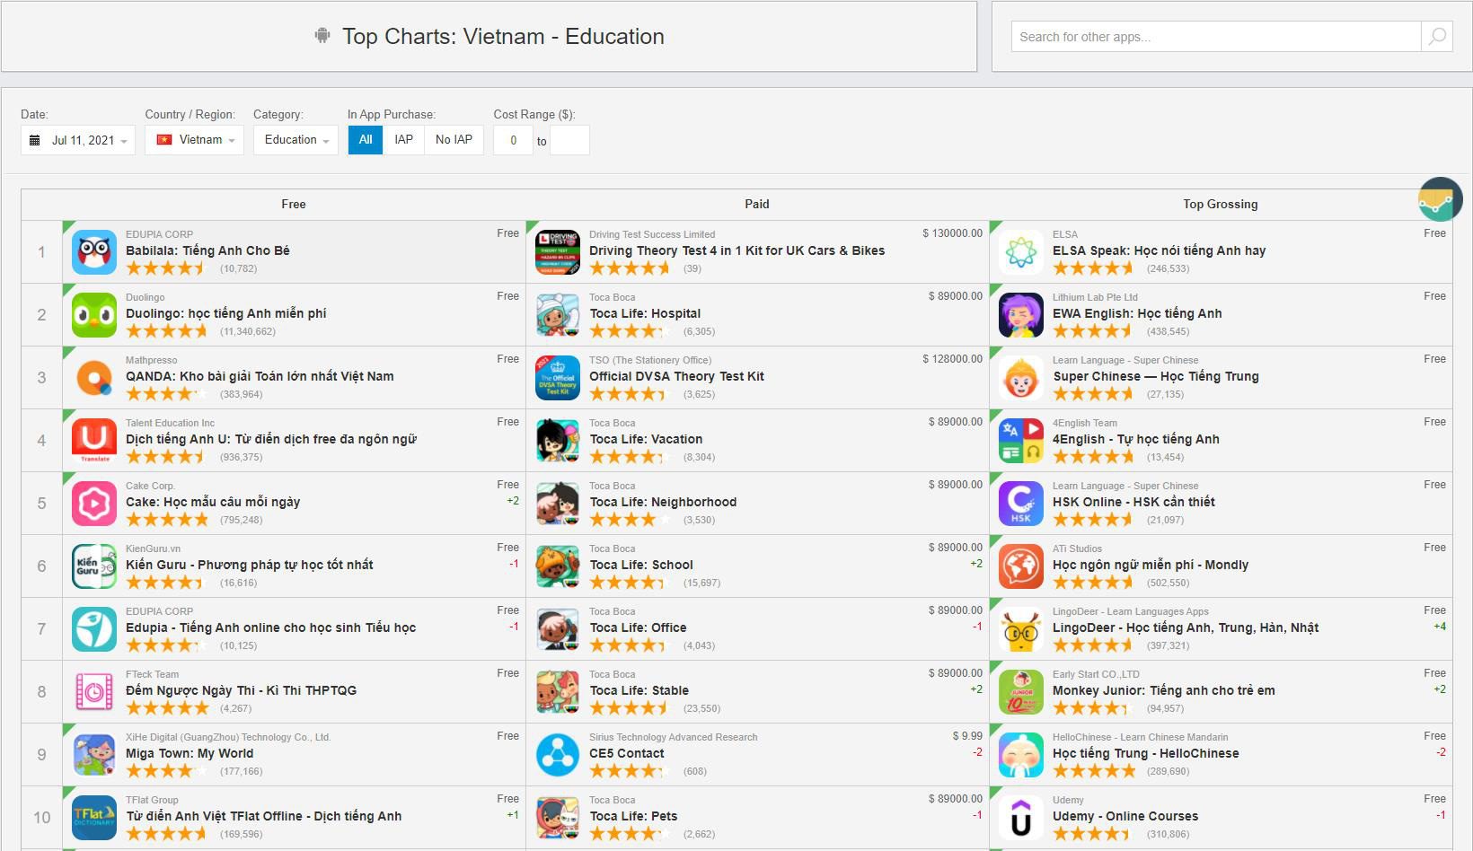Open the Driving Theory Test 4 in 1 icon
Viewport: 1473px width, 851px height.
coord(558,252)
